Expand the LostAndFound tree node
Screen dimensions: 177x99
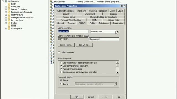pyautogui.click(x=6, y=15)
